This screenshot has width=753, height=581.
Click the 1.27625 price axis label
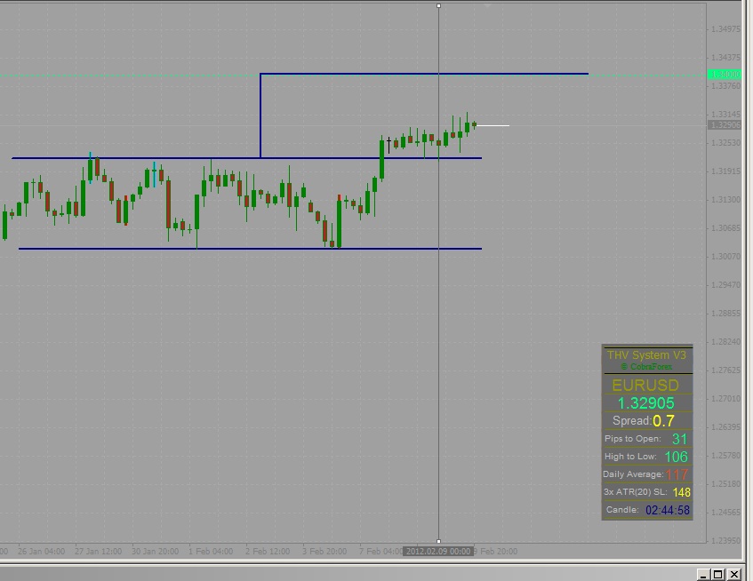click(x=725, y=370)
